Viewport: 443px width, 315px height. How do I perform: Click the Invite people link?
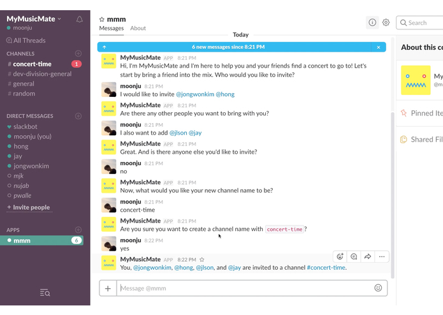(x=29, y=207)
